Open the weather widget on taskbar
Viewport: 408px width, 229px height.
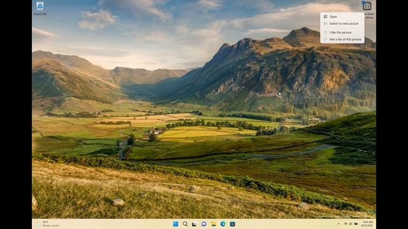tap(48, 224)
